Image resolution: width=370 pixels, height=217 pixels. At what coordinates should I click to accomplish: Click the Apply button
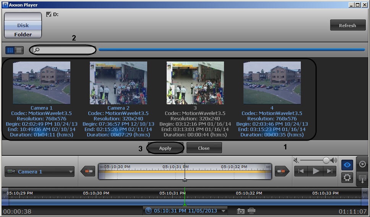(x=165, y=148)
